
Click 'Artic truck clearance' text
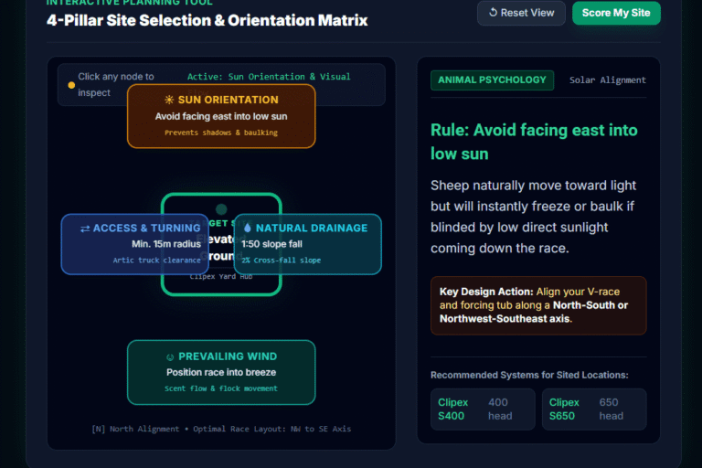156,261
